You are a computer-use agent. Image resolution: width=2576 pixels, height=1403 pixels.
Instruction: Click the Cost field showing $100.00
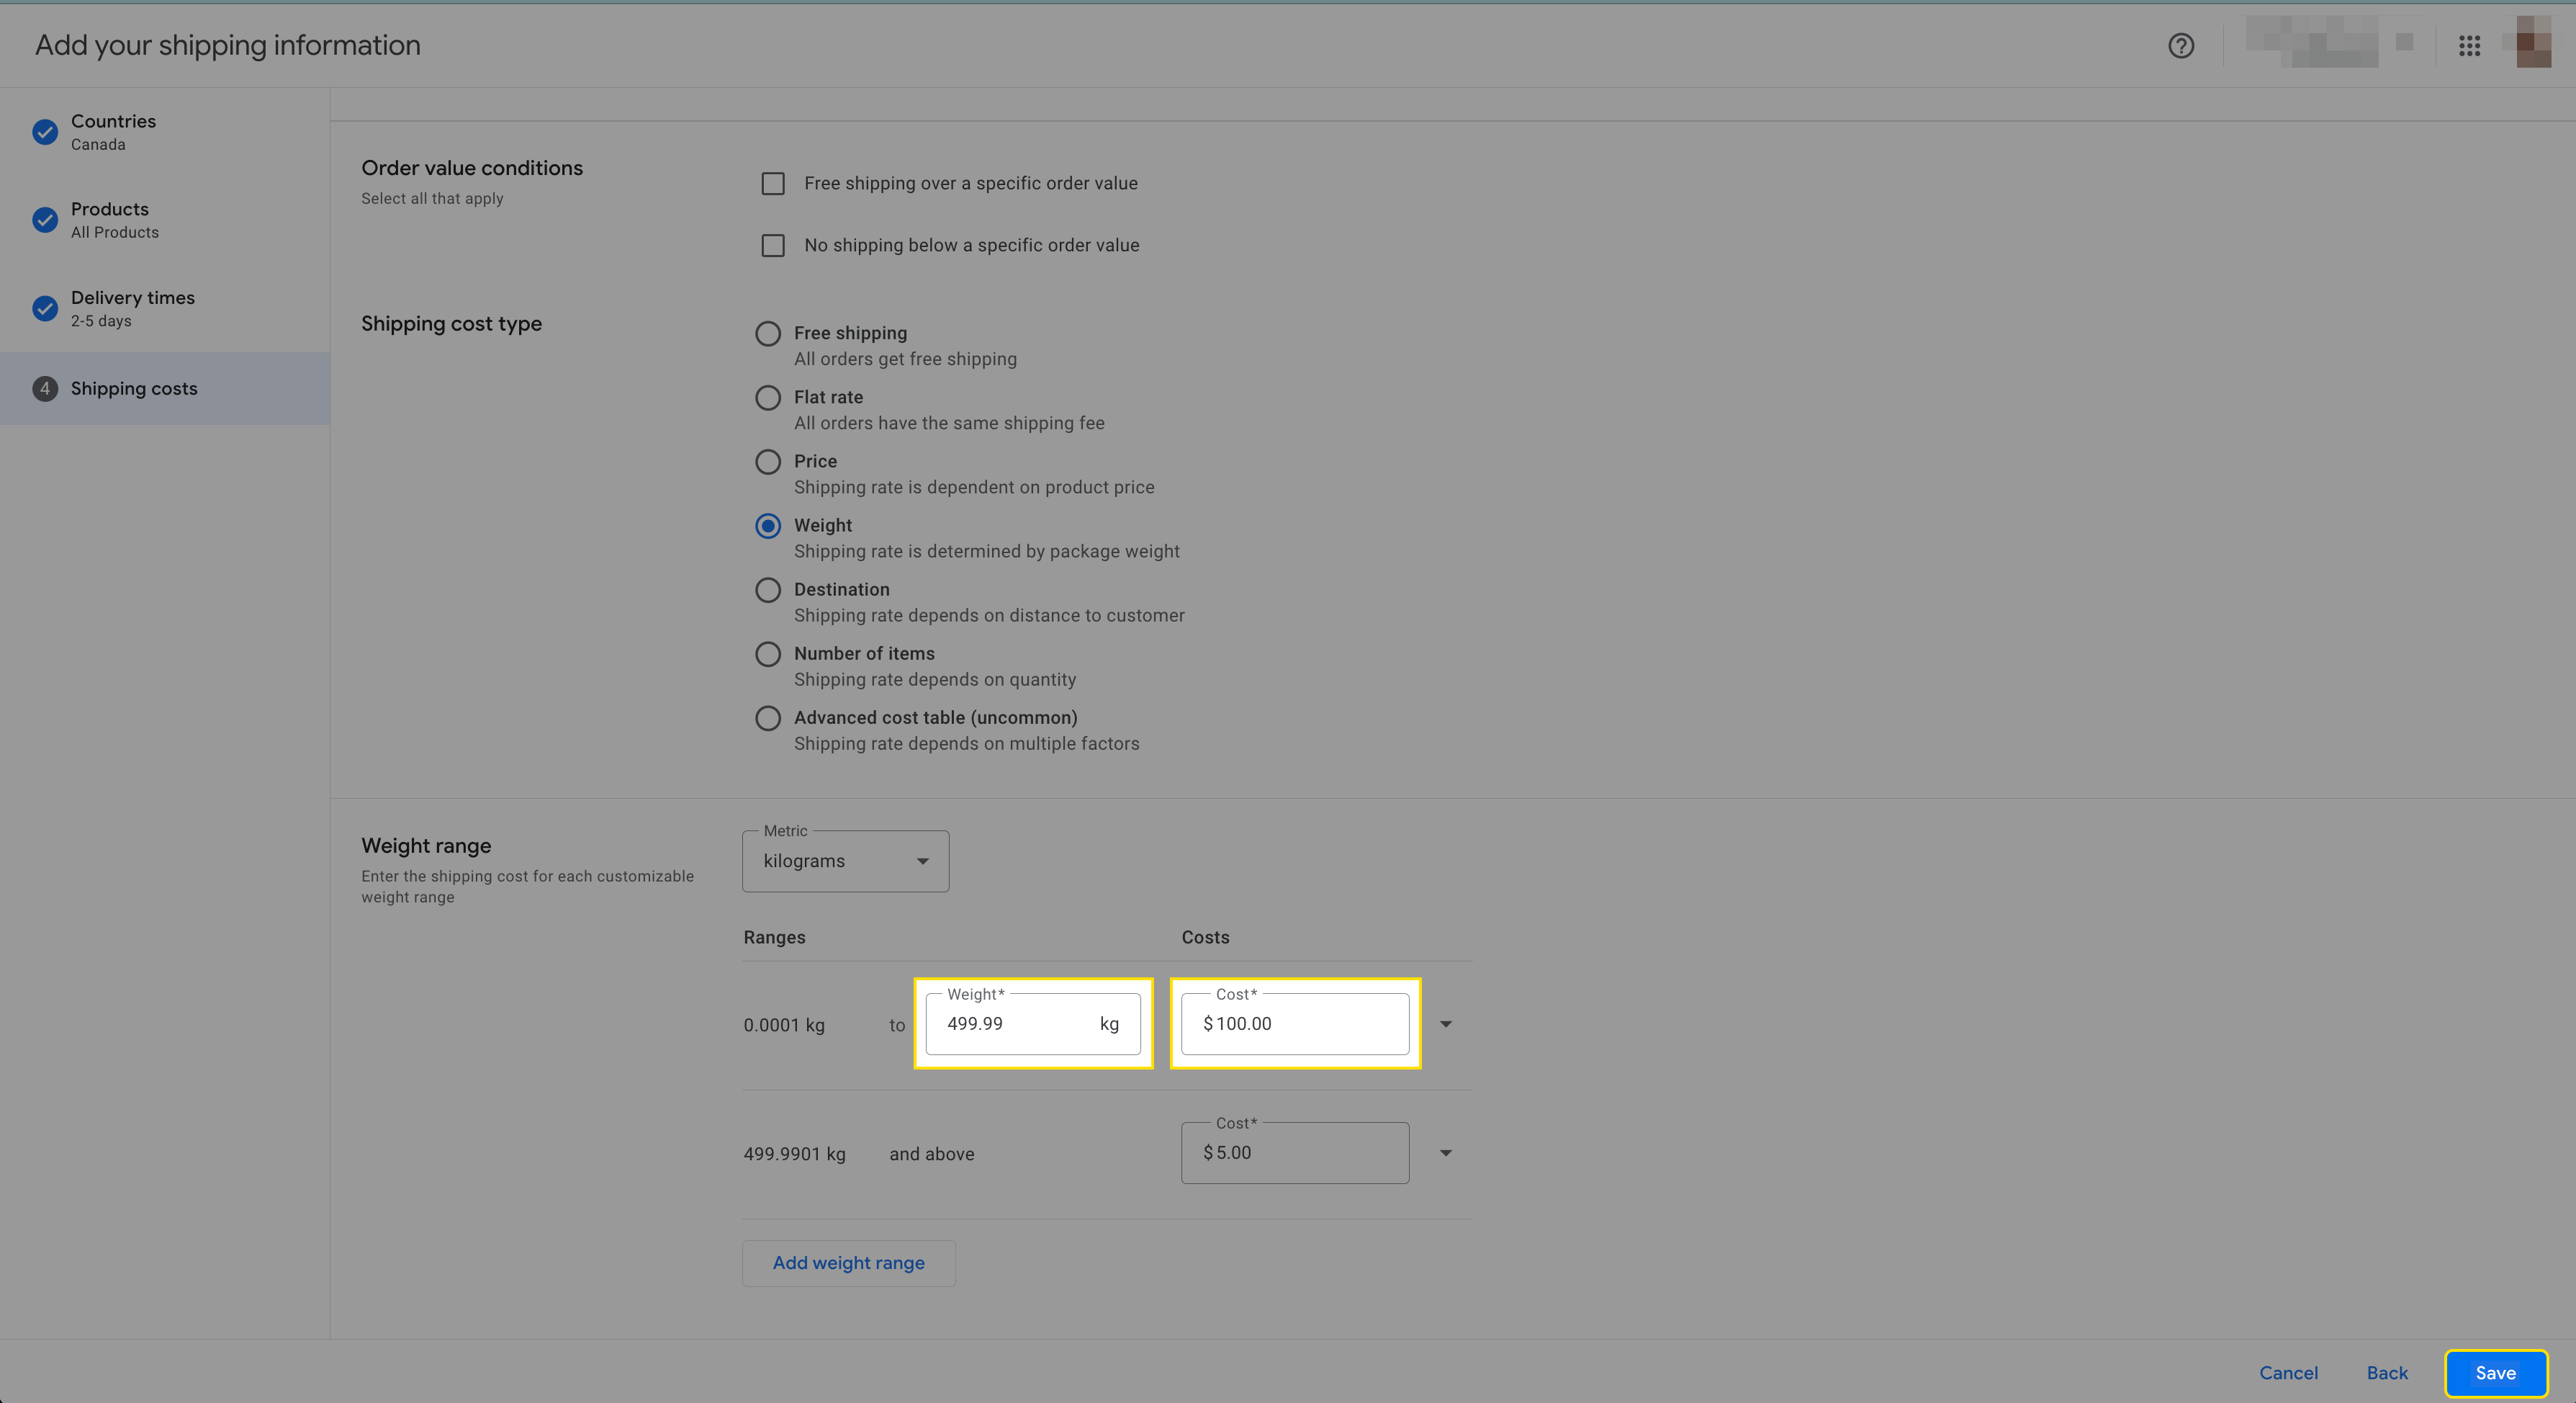[x=1295, y=1023]
